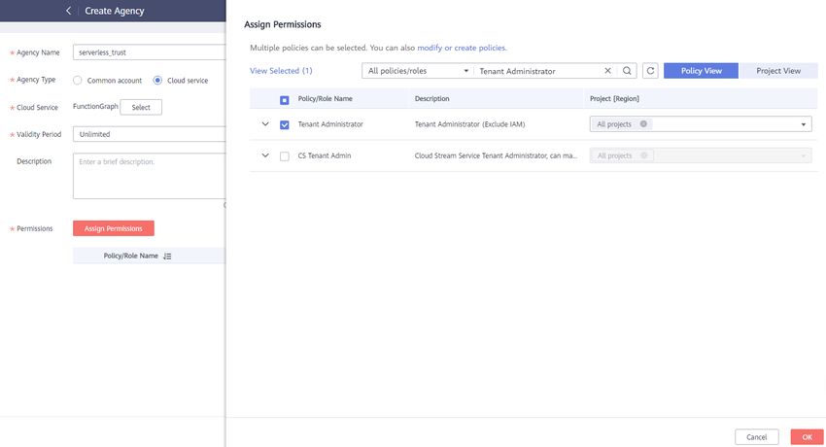
Task: Refresh the policy list
Action: pyautogui.click(x=650, y=71)
